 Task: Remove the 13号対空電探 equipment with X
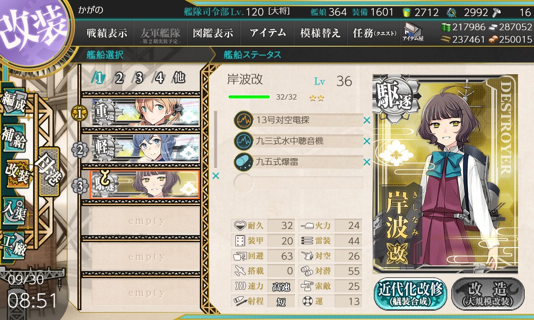(x=367, y=120)
